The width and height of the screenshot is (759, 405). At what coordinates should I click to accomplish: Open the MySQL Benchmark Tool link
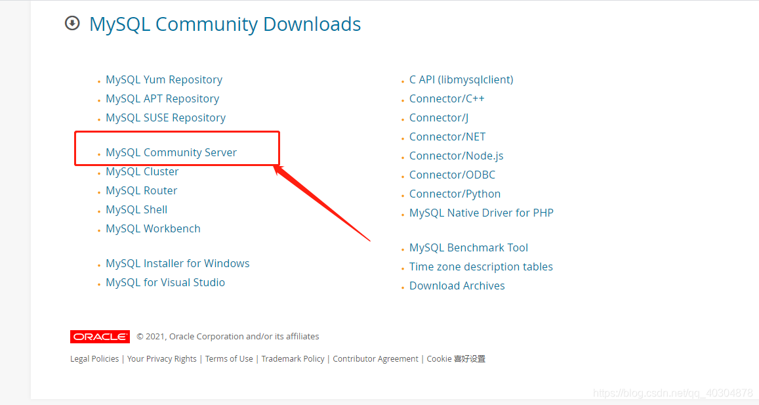[468, 247]
